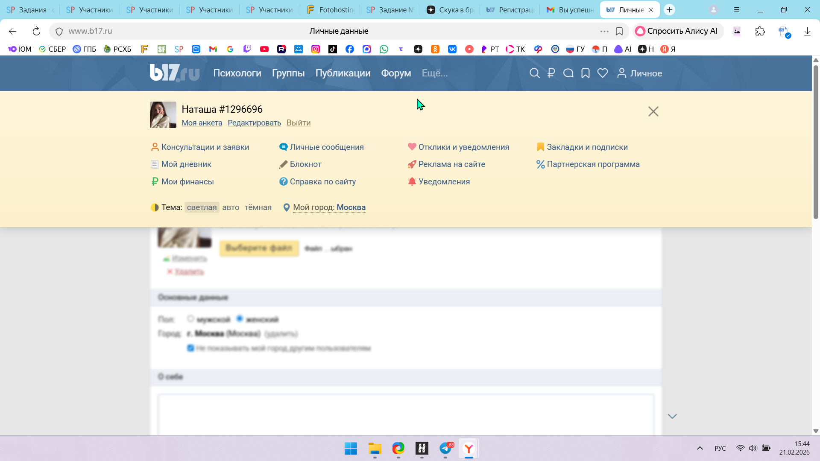The image size is (820, 461).
Task: Expand the Ещё... navigation menu
Action: point(434,73)
